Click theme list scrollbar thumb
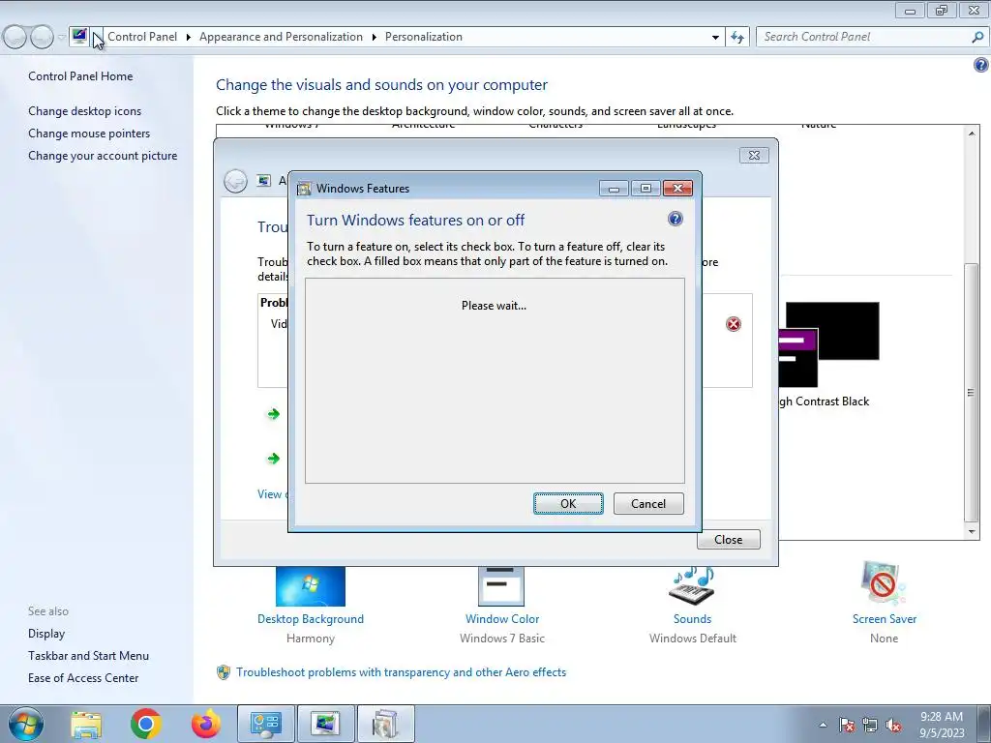 (971, 392)
